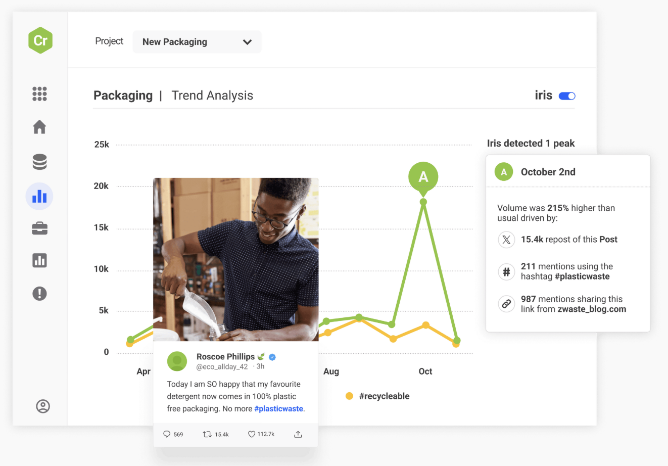Image resolution: width=668 pixels, height=466 pixels.
Task: Click the zwaste_blog.com link
Action: click(x=592, y=309)
